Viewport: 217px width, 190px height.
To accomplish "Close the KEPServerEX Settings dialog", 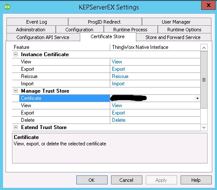I will 208,5.
